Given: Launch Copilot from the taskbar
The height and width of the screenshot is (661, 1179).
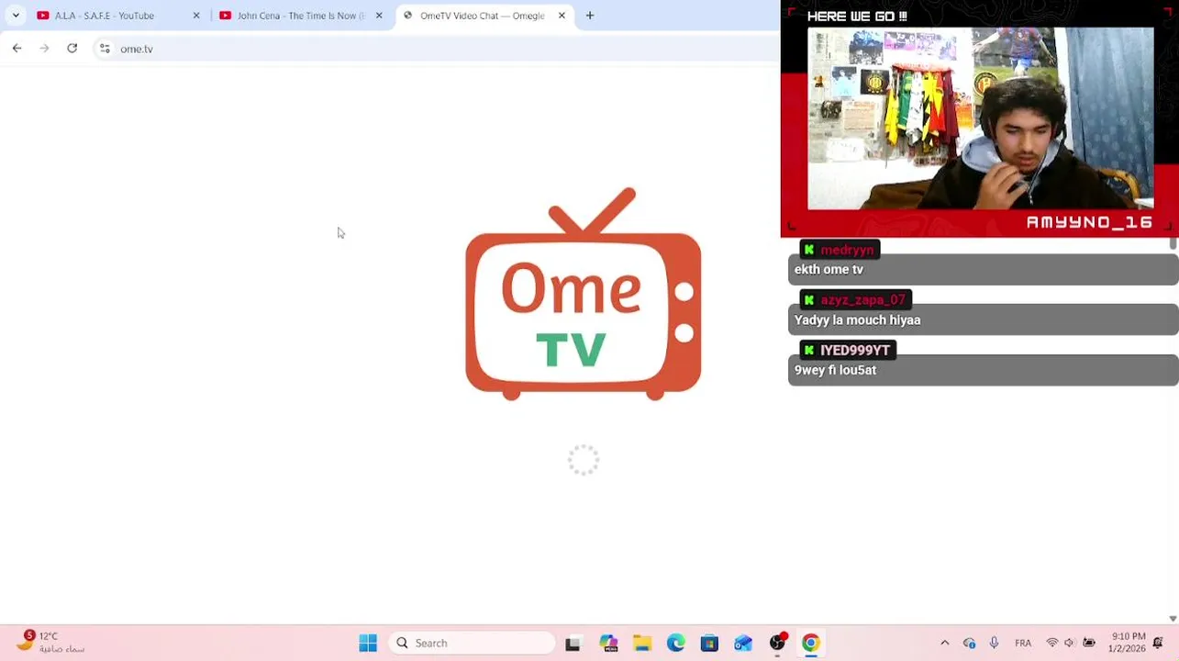Looking at the screenshot, I should click(608, 644).
